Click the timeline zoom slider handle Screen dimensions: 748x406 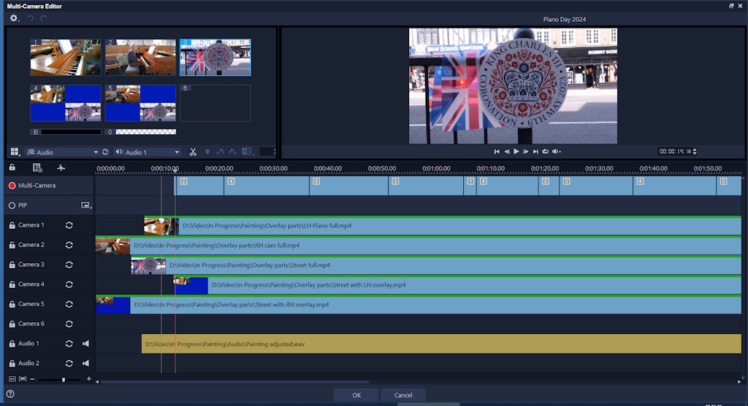tap(64, 379)
